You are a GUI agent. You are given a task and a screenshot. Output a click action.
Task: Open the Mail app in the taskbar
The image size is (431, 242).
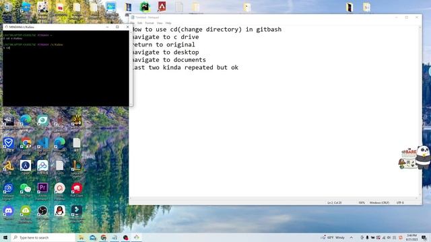(93, 237)
